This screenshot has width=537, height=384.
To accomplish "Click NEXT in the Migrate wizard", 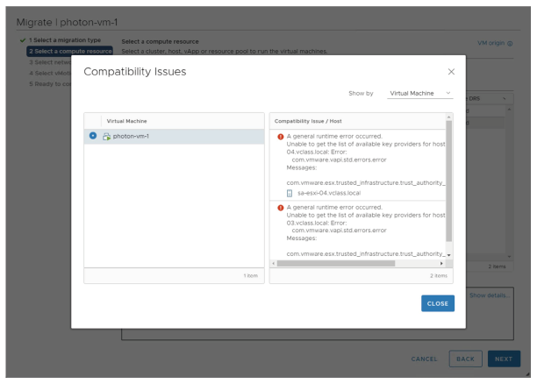I will point(504,359).
